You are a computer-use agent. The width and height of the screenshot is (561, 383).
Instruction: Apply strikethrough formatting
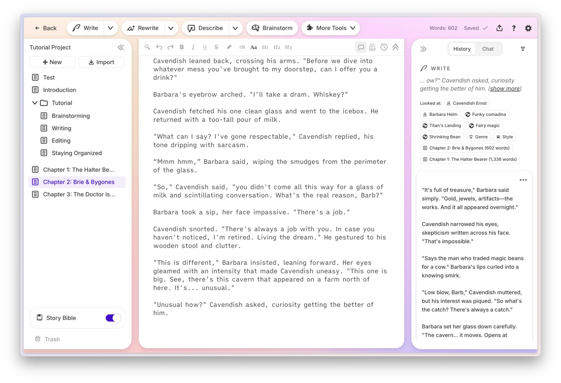point(216,47)
